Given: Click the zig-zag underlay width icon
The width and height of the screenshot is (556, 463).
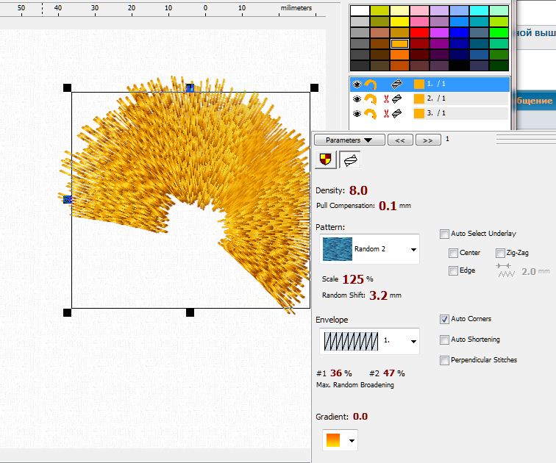Looking at the screenshot, I should [506, 270].
